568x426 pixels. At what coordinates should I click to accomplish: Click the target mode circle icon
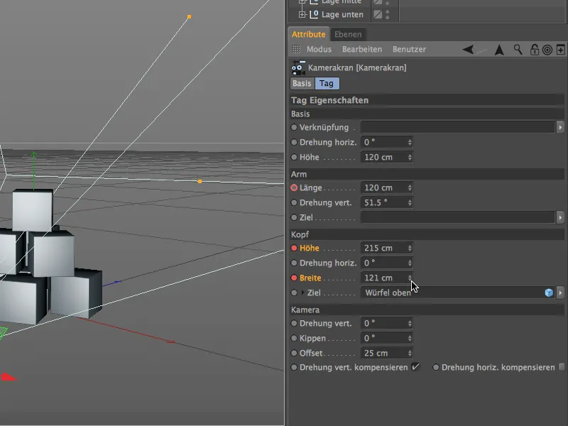click(x=547, y=50)
